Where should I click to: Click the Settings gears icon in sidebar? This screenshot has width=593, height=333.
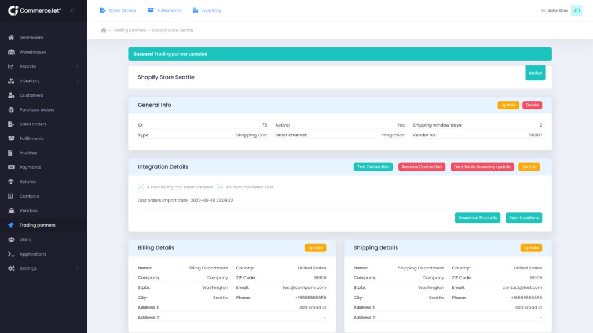[x=12, y=268]
